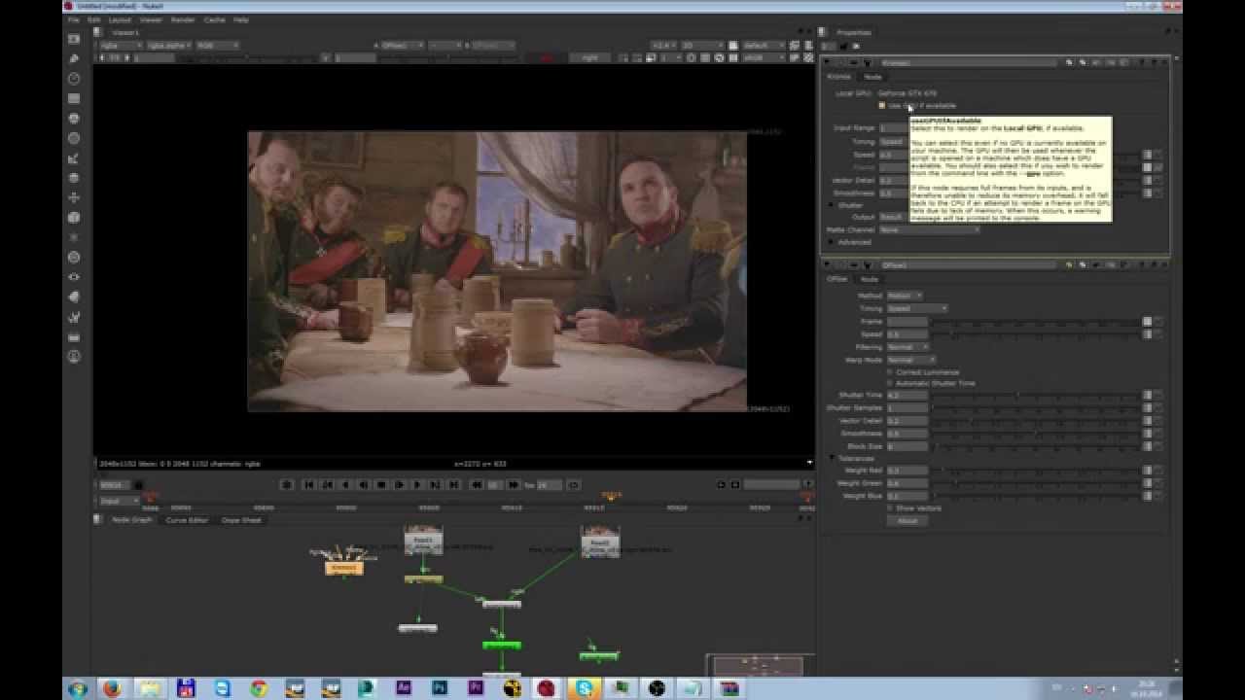Viewport: 1245px width, 700px height.
Task: Click the Shutter Samples value field
Action: (907, 408)
